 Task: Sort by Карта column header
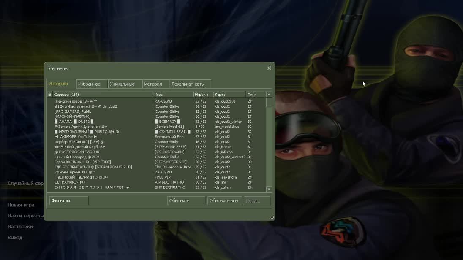tap(229, 95)
